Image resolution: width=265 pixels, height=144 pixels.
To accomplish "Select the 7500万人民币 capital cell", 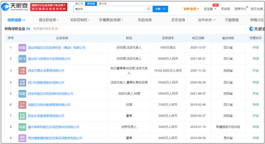I will pyautogui.click(x=168, y=105).
